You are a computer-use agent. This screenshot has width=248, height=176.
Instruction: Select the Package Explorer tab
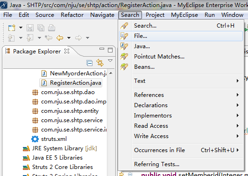[x=37, y=51]
